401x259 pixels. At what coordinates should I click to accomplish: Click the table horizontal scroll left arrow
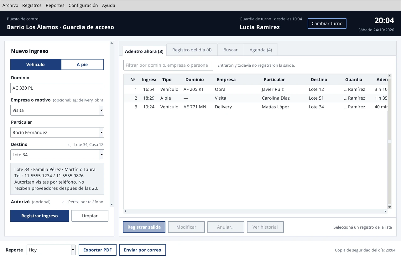click(x=126, y=211)
